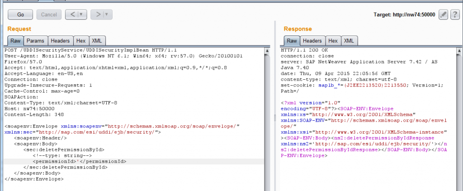Click the server: SAP NetWeaver response line

coord(359,65)
